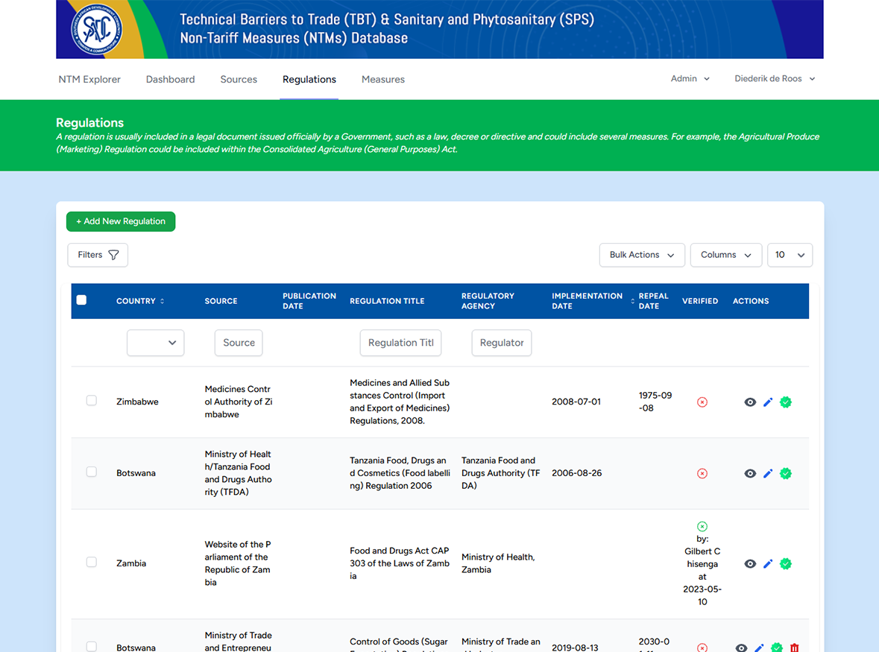Tick the select-all checkbox in table header
This screenshot has height=652, width=879.
pos(82,300)
